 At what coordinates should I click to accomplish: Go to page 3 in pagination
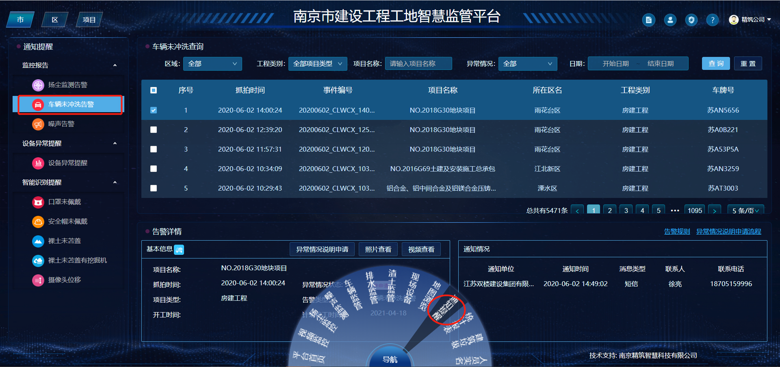coord(626,210)
